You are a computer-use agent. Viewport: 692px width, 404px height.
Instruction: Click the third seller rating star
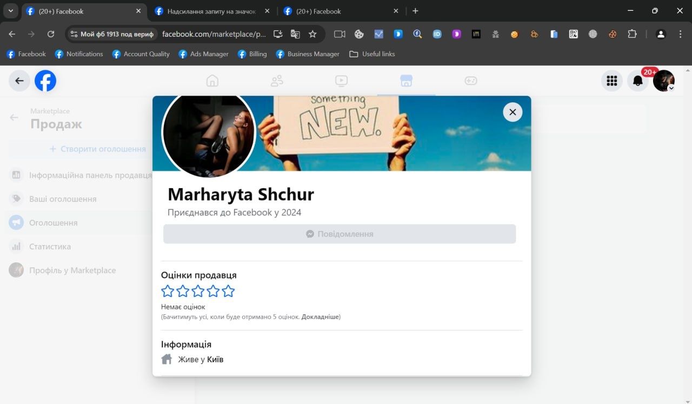198,291
